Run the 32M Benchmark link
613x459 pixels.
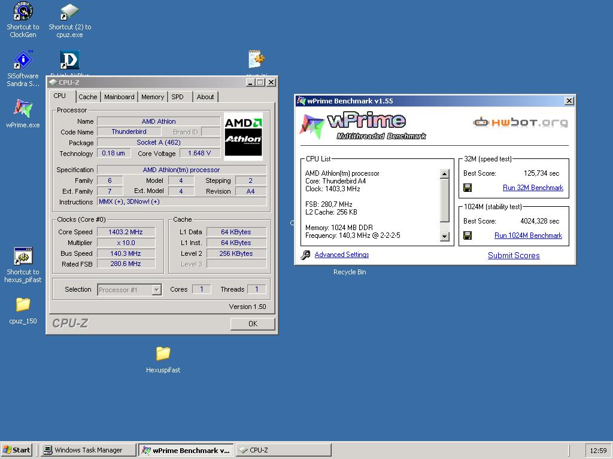(x=533, y=188)
